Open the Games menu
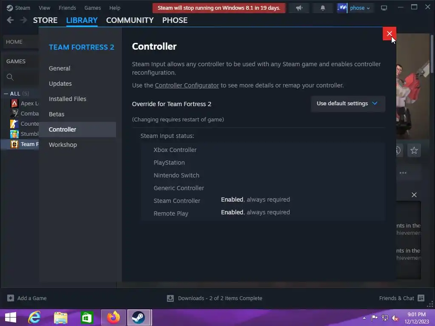 (92, 8)
